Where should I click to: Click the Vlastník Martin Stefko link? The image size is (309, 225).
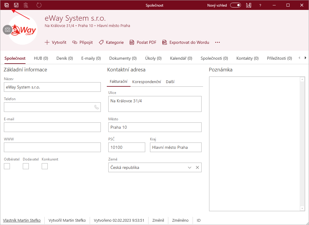point(22,220)
